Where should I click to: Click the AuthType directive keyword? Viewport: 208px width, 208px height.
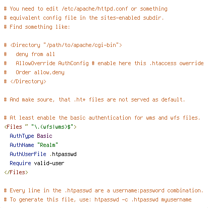22,136
